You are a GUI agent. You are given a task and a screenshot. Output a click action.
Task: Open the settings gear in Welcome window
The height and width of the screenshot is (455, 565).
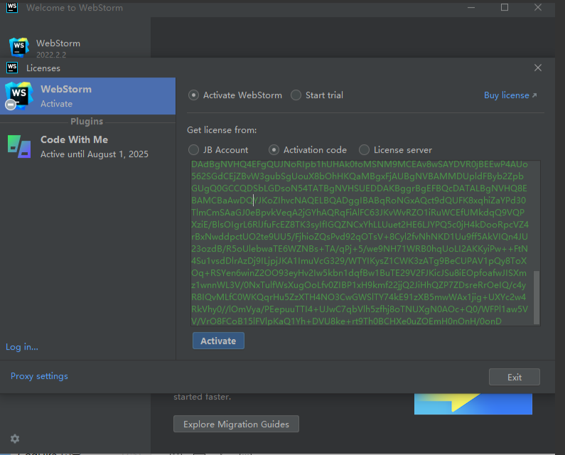tap(15, 439)
